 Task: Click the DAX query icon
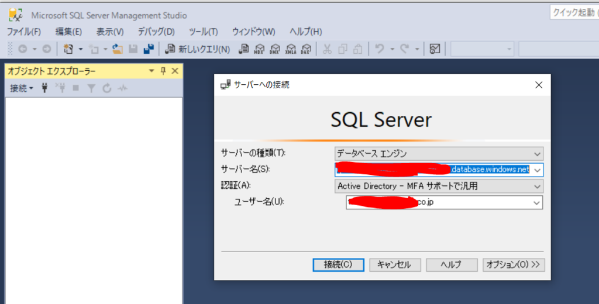(x=305, y=49)
